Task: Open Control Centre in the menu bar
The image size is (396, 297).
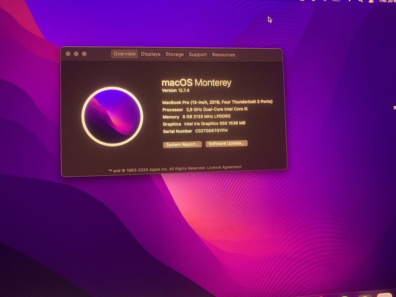Action: (x=371, y=1)
